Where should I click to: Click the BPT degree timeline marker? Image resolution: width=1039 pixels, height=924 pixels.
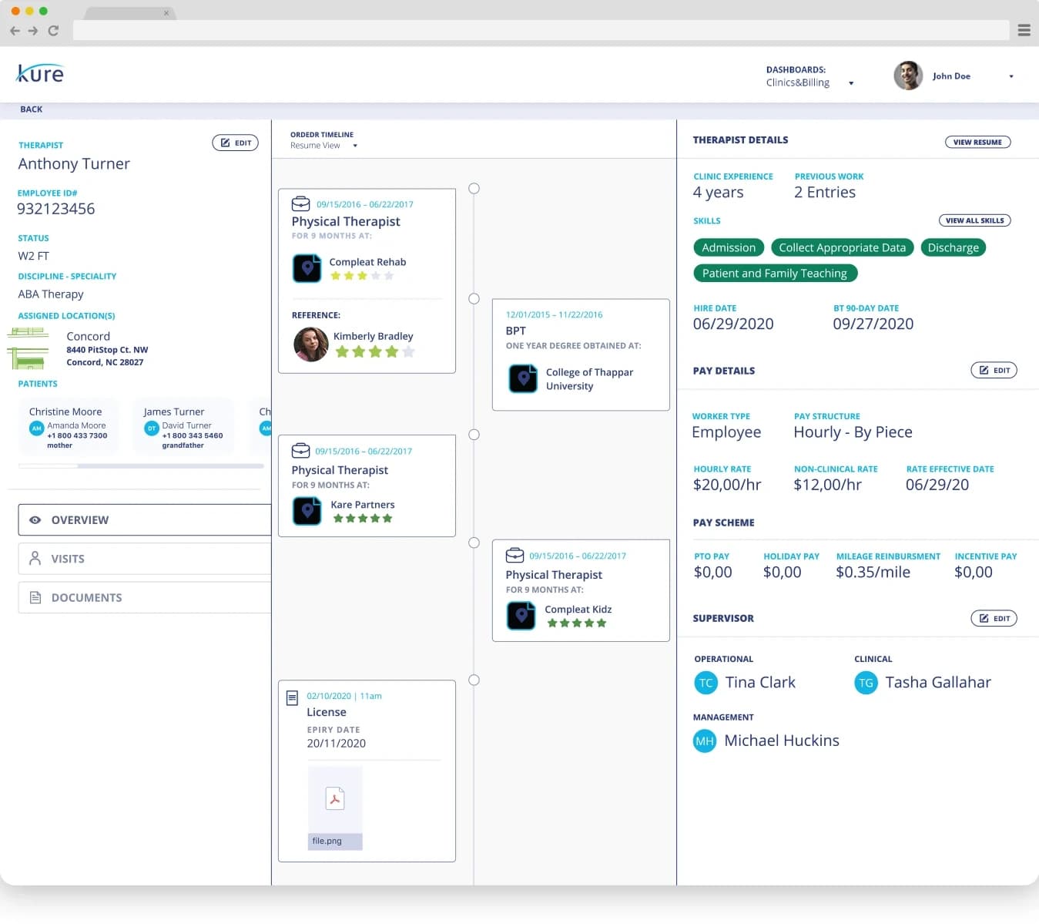[x=474, y=299]
